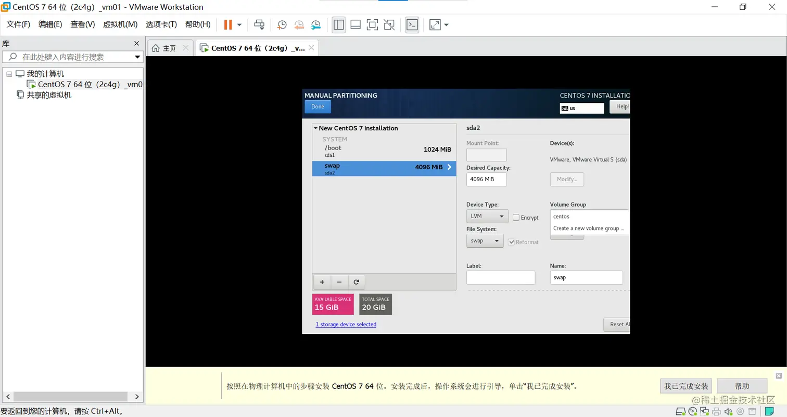Open the library search dropdown arrow

(x=138, y=57)
